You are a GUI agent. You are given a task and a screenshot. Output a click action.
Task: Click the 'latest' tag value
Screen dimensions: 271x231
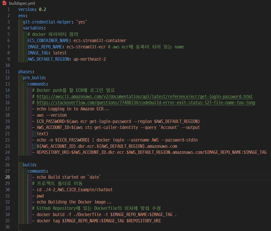(x=60, y=53)
